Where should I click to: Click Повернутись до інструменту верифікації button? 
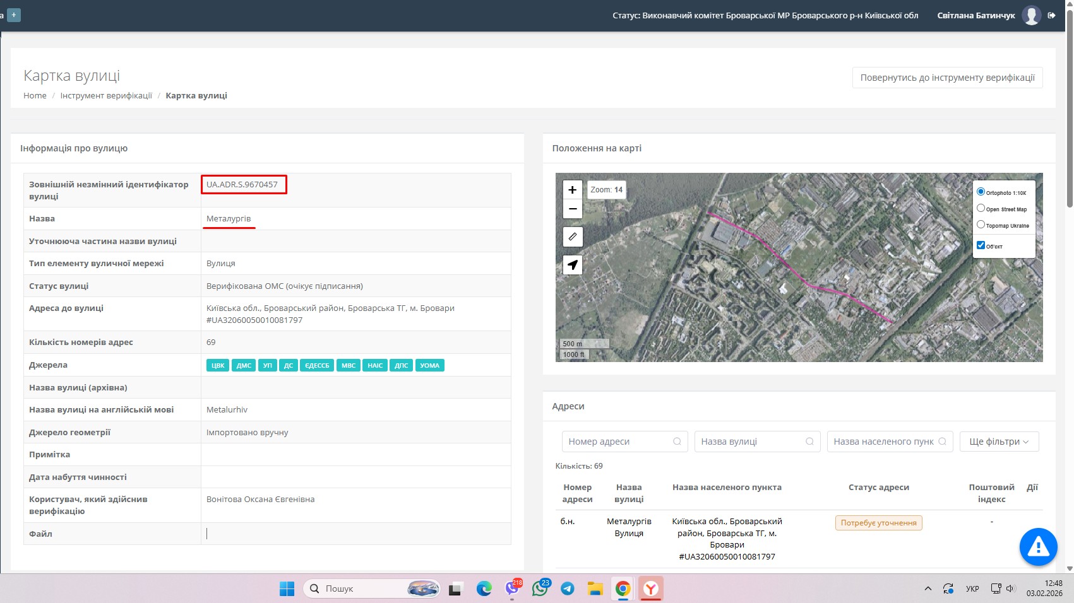[947, 78]
